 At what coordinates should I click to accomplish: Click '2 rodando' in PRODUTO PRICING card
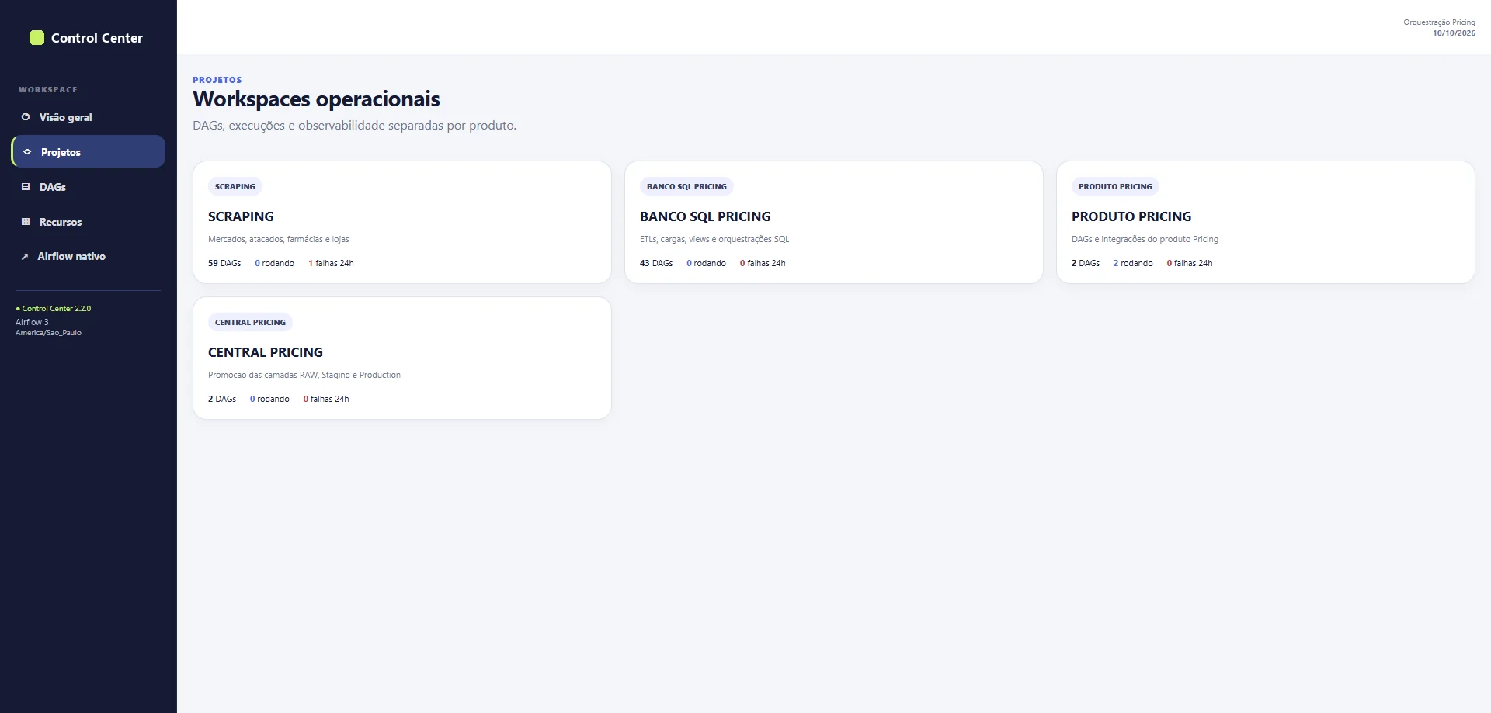(x=1133, y=263)
